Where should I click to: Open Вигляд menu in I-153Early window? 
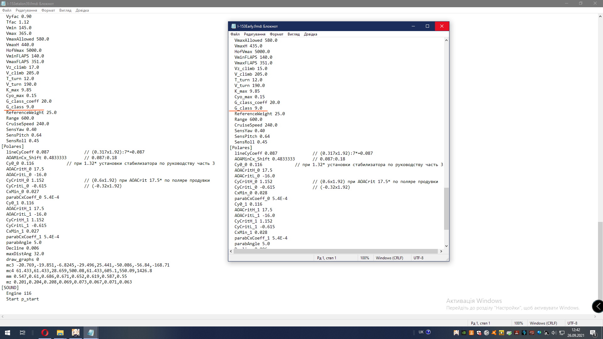point(293,34)
